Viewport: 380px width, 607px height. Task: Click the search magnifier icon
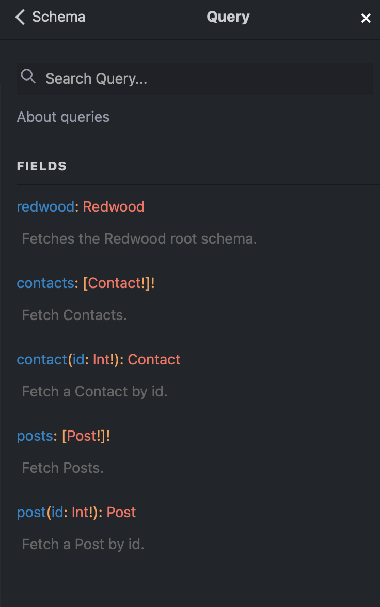tap(28, 76)
